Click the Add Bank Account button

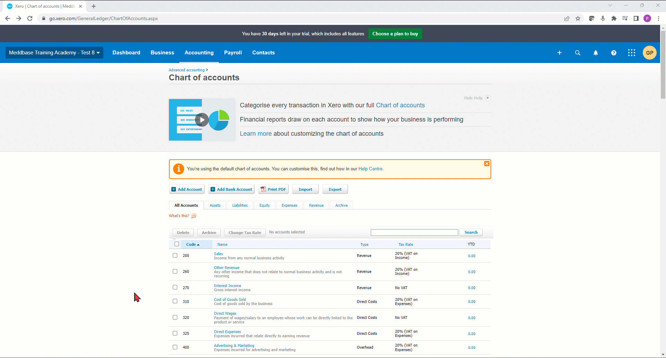[231, 189]
